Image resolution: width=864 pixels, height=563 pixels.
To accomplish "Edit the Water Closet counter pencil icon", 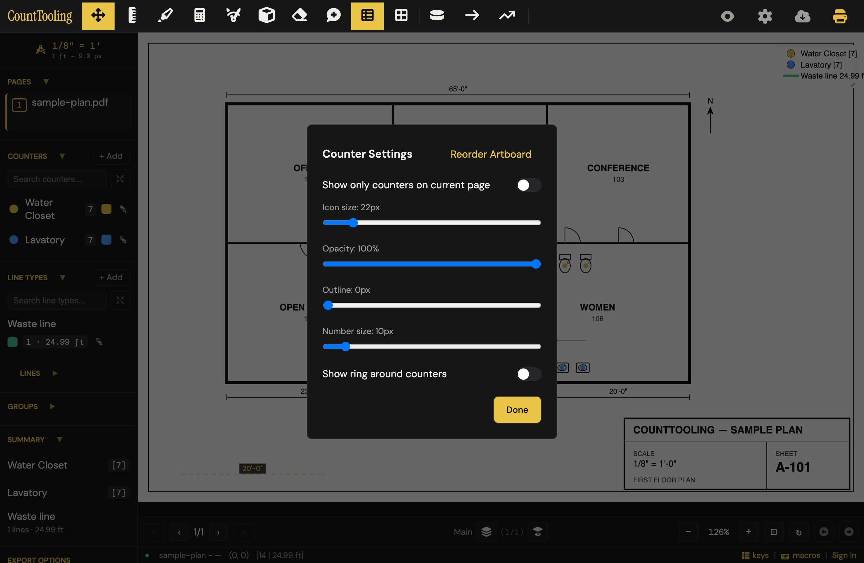I will [123, 209].
